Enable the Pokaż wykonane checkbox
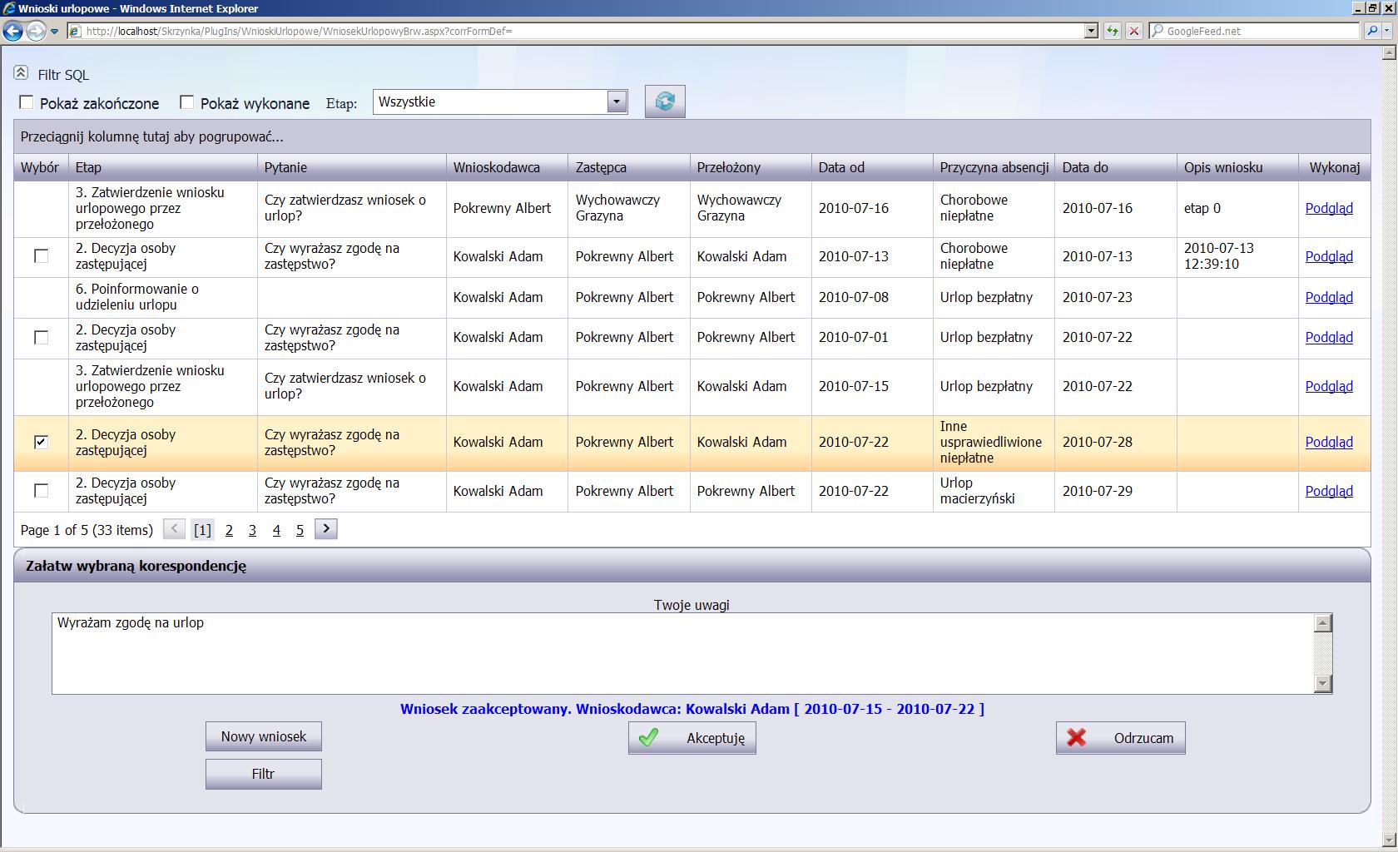The width and height of the screenshot is (1398, 852). coord(187,102)
